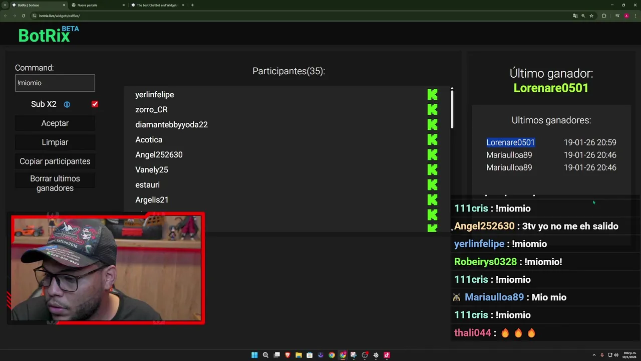Click the microphone icon in system tray

pos(602,355)
